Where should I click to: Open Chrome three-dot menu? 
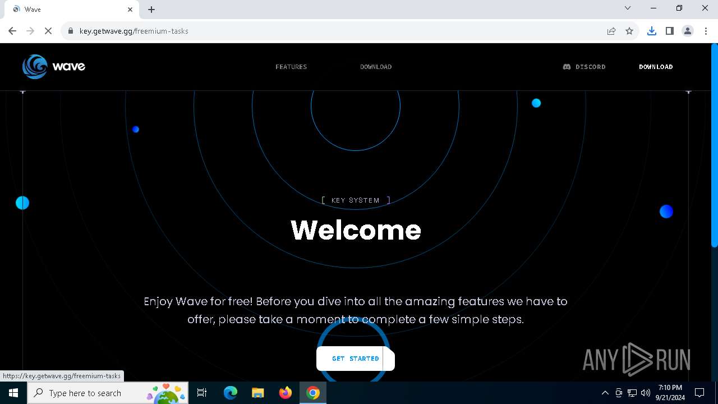pos(706,31)
